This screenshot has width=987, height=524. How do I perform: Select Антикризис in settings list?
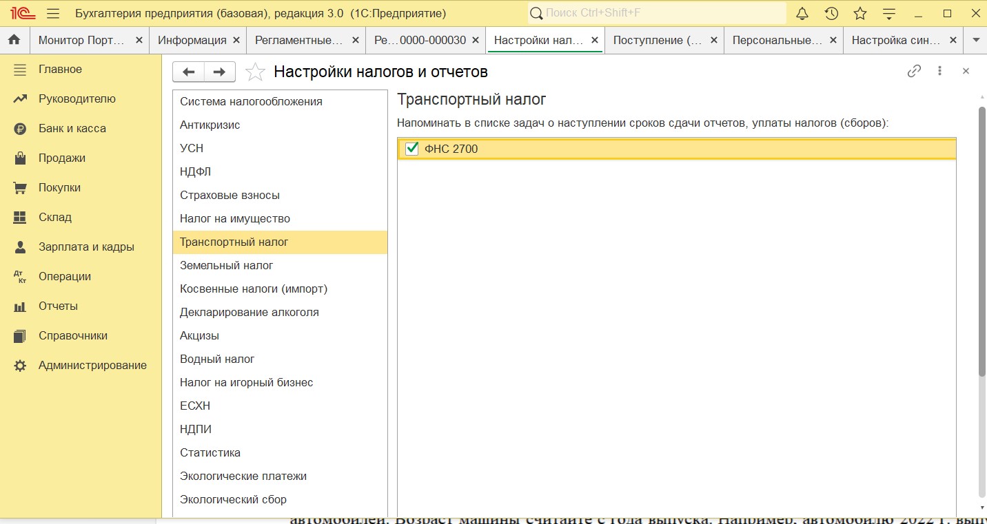click(x=280, y=125)
